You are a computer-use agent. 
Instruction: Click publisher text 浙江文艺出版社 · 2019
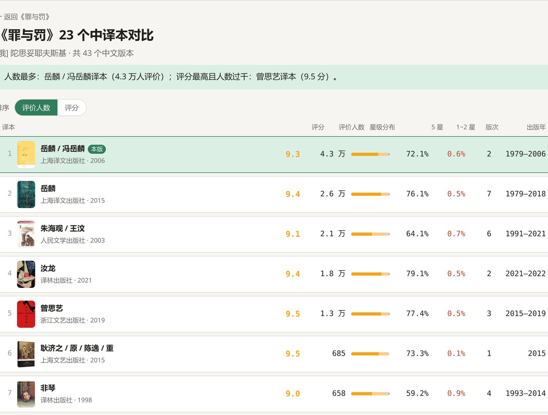point(73,321)
